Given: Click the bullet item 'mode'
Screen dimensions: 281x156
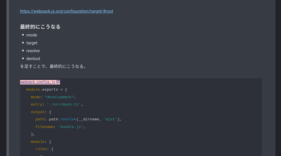Looking at the screenshot, I should pos(32,35).
